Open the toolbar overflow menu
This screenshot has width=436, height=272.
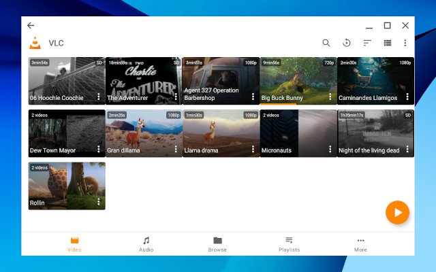point(405,43)
